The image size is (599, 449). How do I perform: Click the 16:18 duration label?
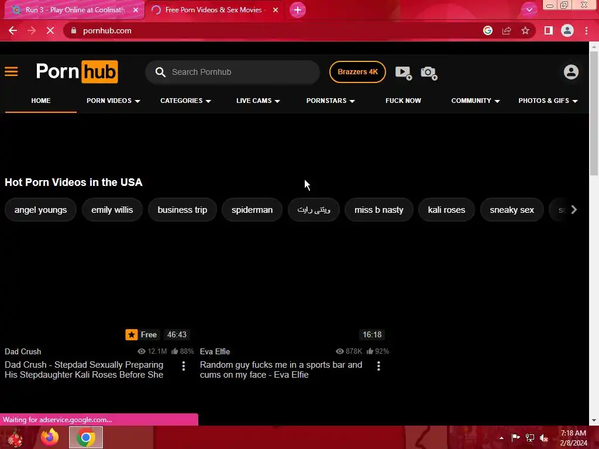point(372,335)
